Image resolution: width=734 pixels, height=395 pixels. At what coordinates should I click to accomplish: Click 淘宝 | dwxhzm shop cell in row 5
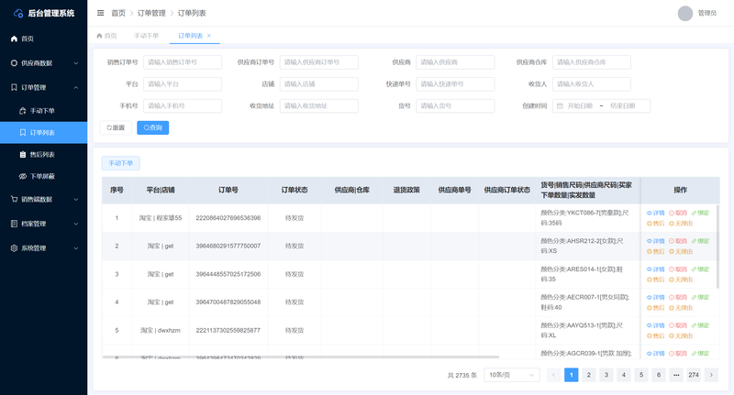point(160,331)
